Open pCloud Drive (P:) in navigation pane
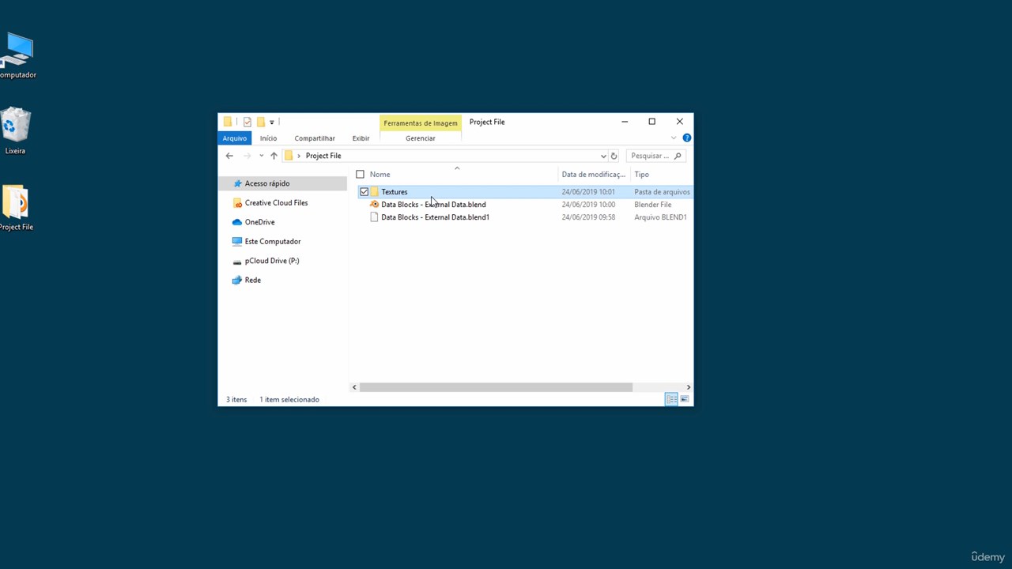 tap(272, 261)
